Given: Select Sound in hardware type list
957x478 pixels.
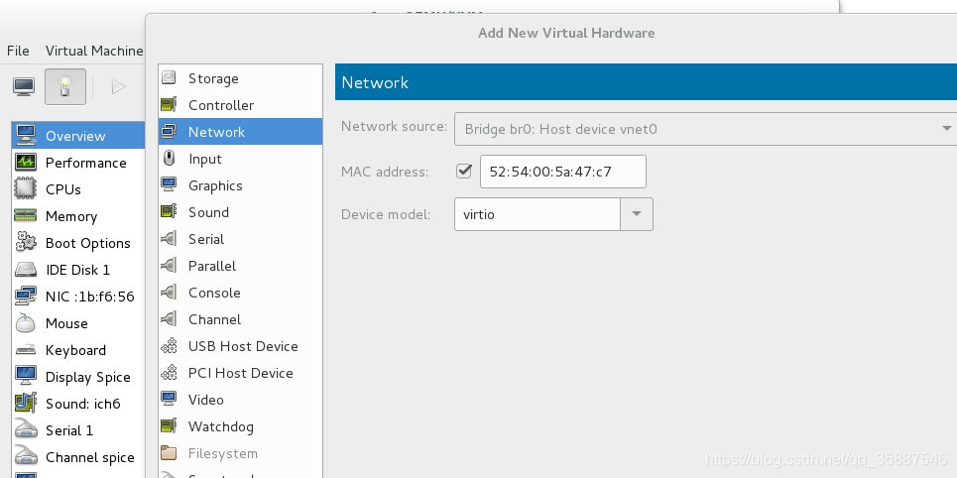Looking at the screenshot, I should pyautogui.click(x=240, y=212).
